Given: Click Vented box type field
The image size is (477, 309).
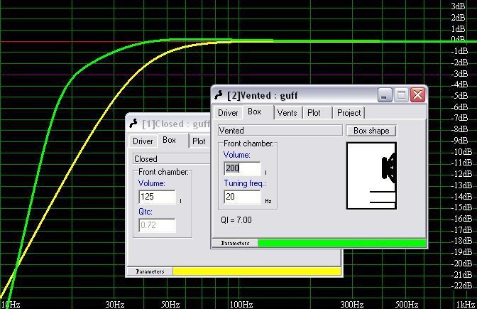Looking at the screenshot, I should (x=280, y=130).
